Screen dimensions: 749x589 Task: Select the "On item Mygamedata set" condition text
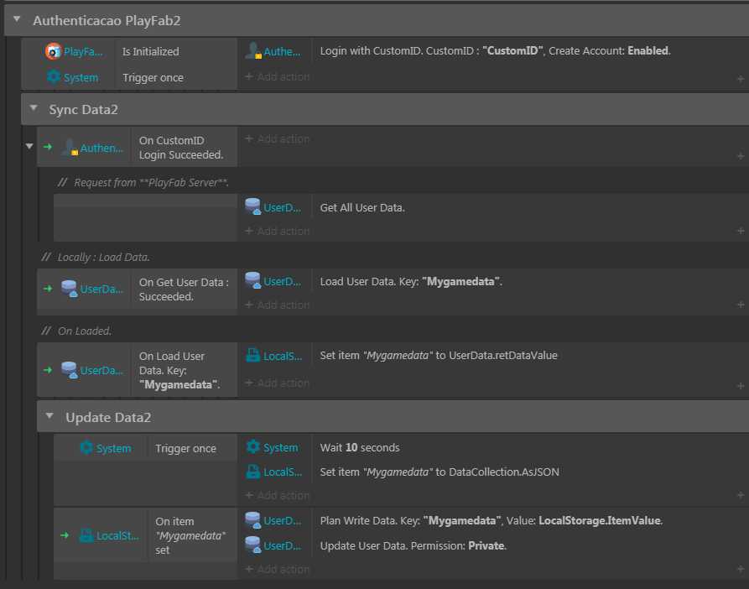click(190, 535)
